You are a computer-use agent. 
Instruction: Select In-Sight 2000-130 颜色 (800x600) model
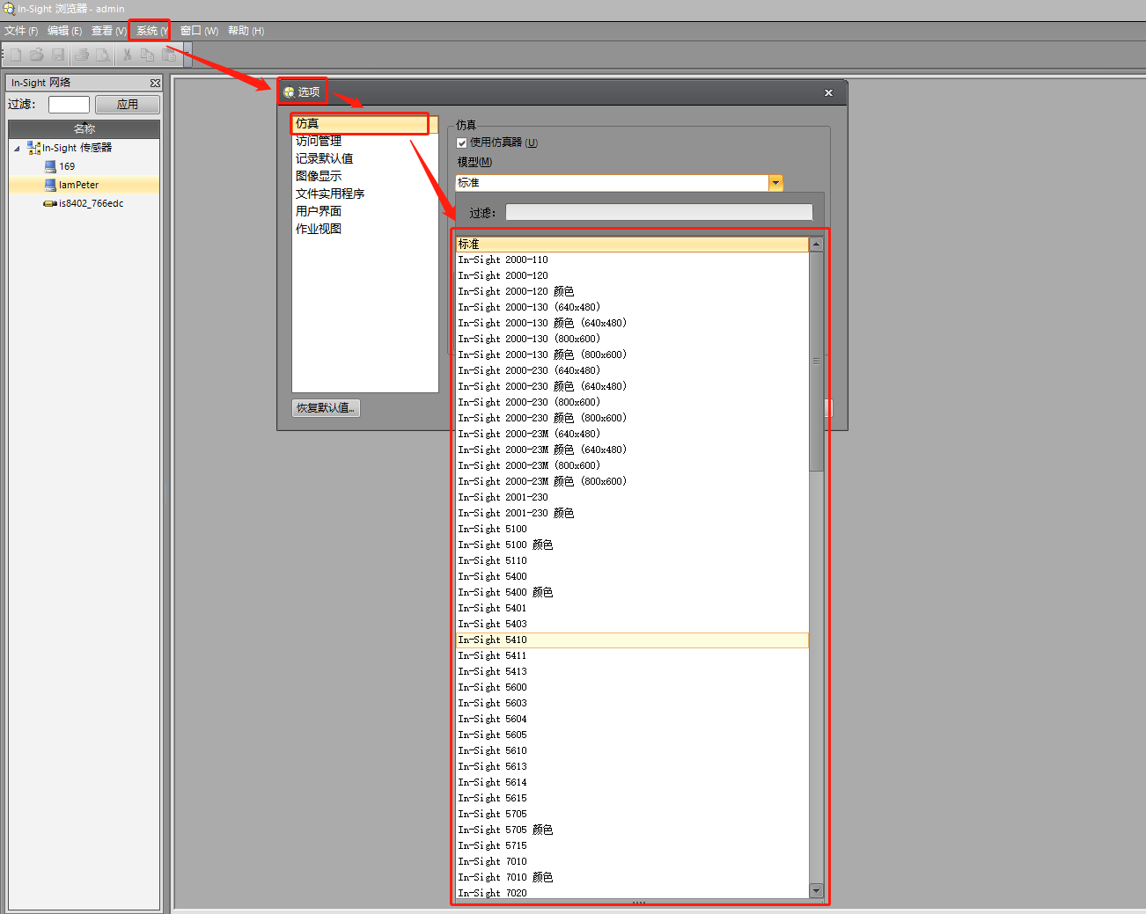point(632,355)
